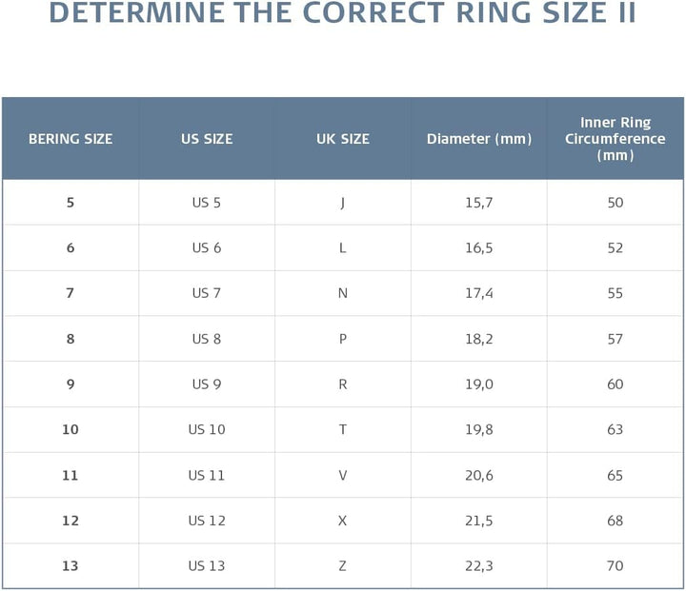Screen dimensions: 686x591
Task: Select the diameter value 19,8
Action: point(478,429)
